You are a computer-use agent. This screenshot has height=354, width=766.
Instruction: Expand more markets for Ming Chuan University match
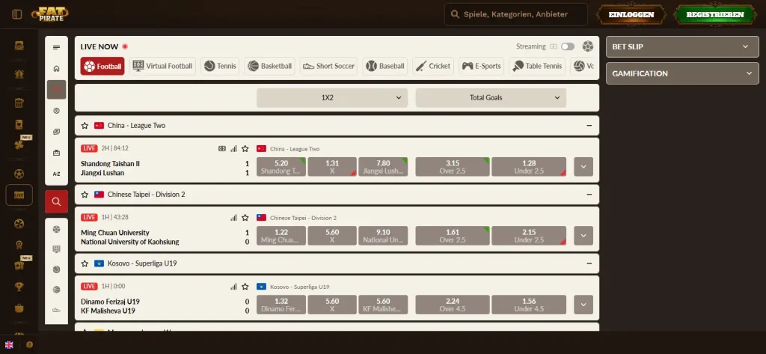pos(583,236)
